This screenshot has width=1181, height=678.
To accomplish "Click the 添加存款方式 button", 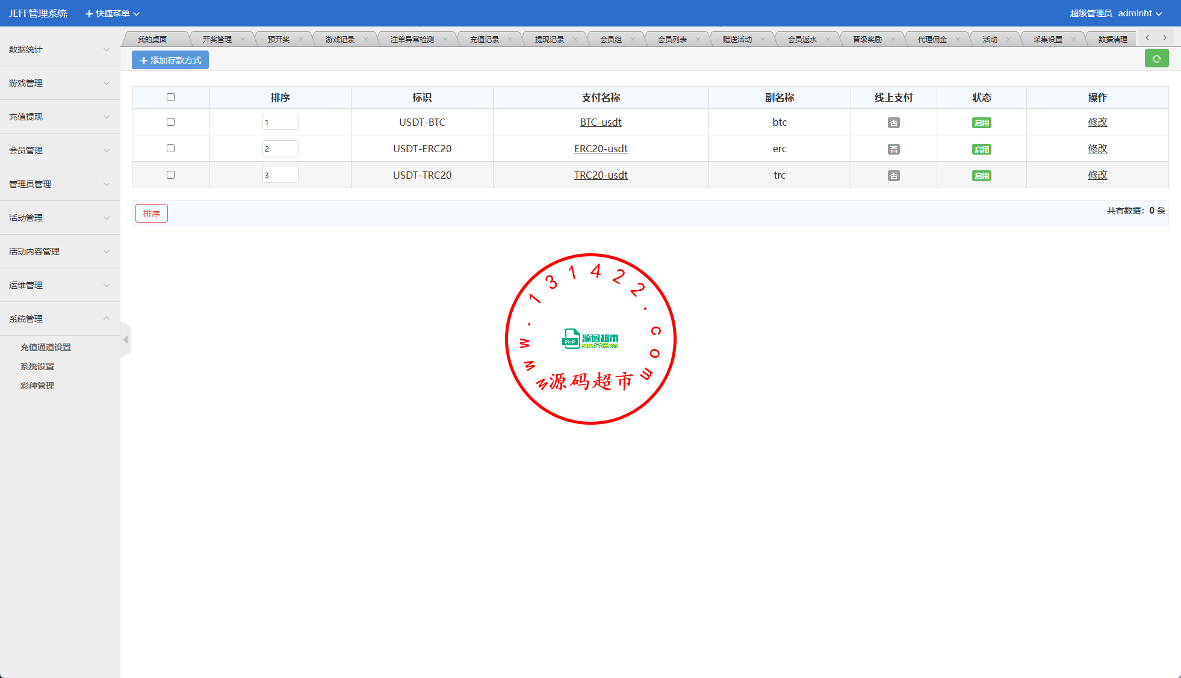I will [x=170, y=60].
